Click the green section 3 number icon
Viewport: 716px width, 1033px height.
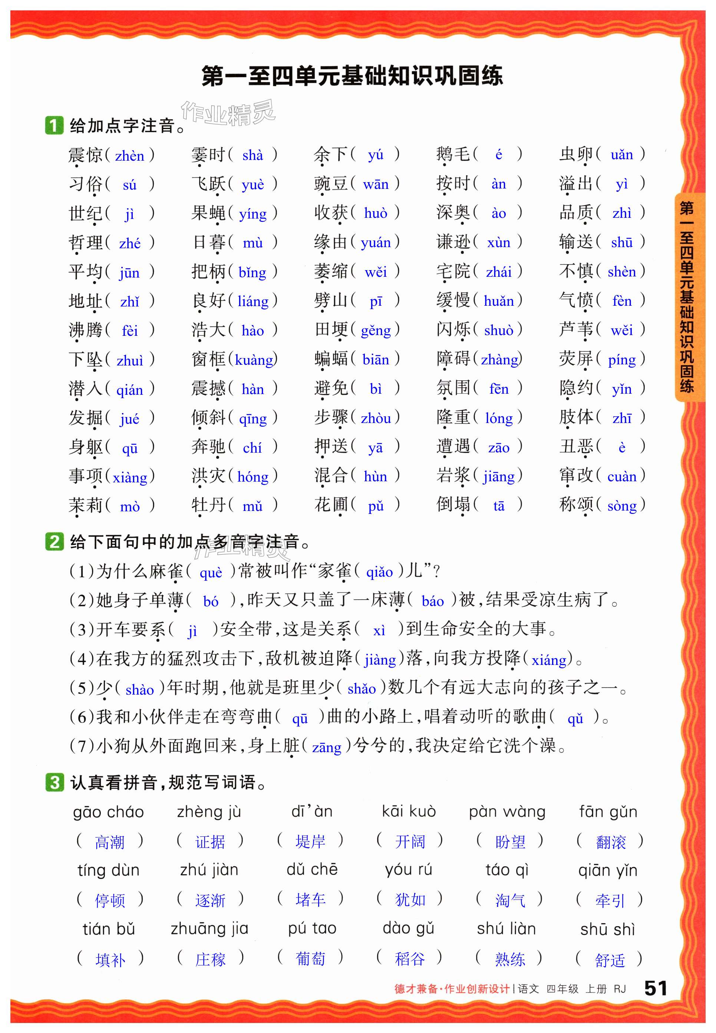(x=54, y=782)
